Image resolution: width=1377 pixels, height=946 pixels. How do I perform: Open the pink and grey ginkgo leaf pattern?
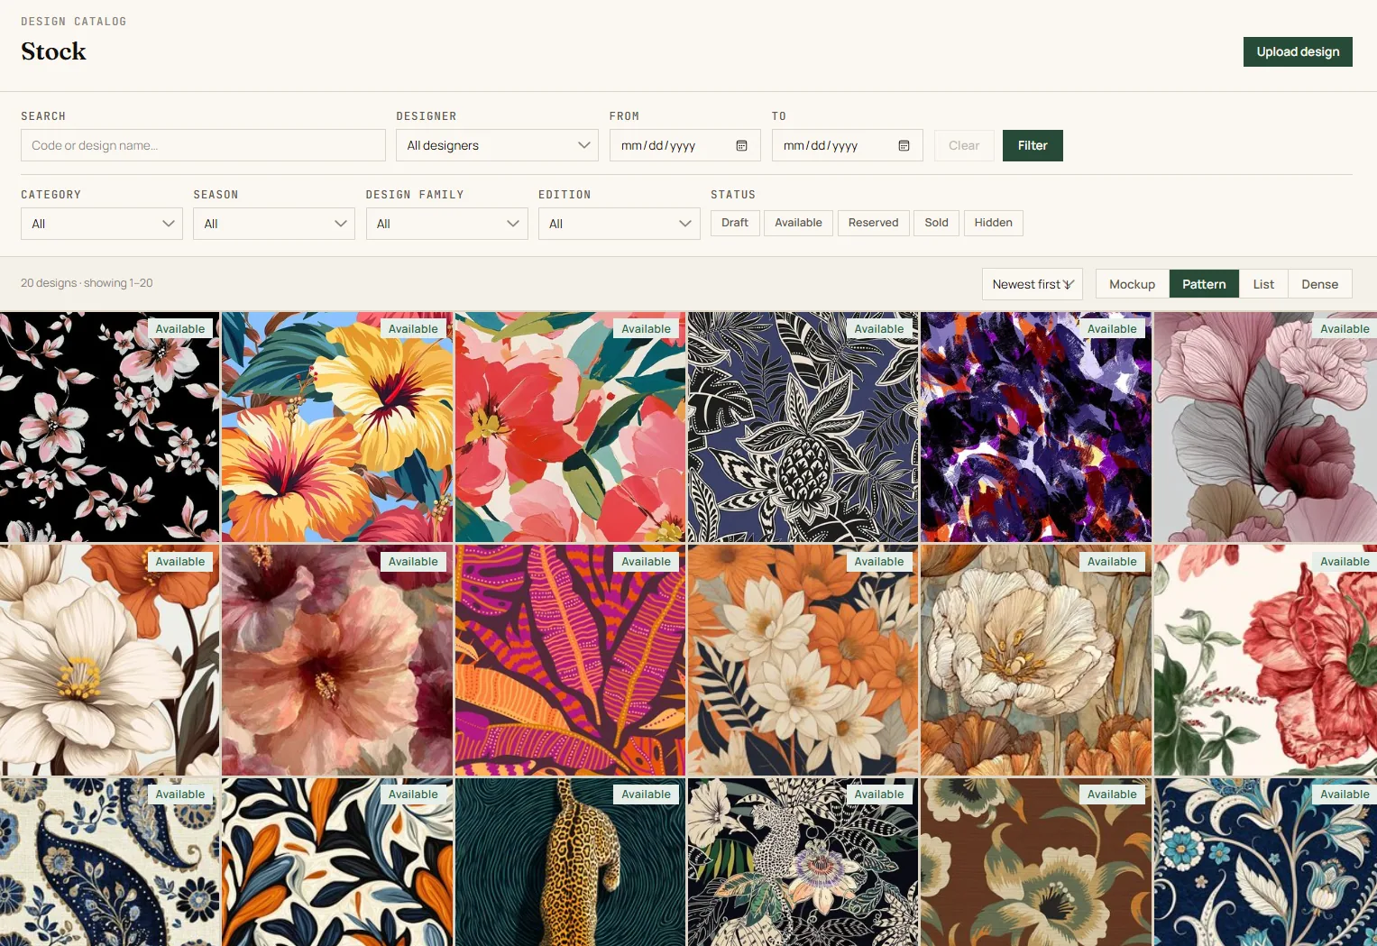pyautogui.click(x=1265, y=427)
